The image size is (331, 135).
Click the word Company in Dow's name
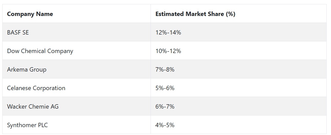tap(60, 51)
